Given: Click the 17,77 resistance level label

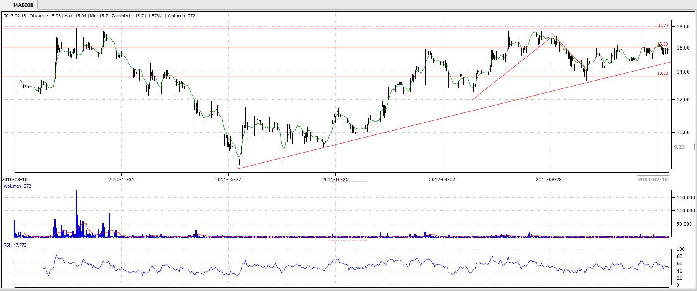Looking at the screenshot, I should pyautogui.click(x=663, y=26).
